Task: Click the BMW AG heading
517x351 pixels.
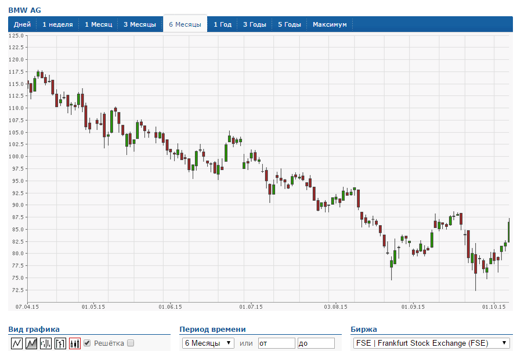Action: click(x=25, y=10)
